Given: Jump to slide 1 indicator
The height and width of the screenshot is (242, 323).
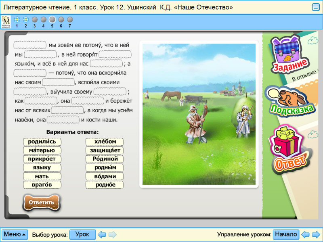Looking at the screenshot, I should tap(17, 19).
